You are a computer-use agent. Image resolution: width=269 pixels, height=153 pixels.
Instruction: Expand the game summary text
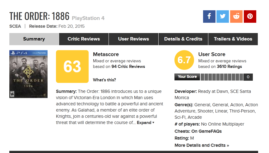146,122
